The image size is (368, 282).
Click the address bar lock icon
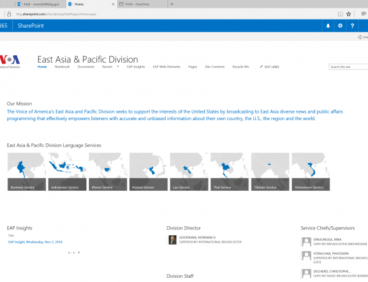tap(9, 14)
